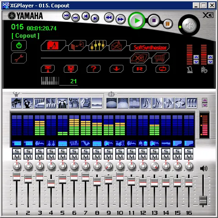Viewport: 218px width, 218px height.
Task: Click the red question mark help icon
Action: (94, 69)
